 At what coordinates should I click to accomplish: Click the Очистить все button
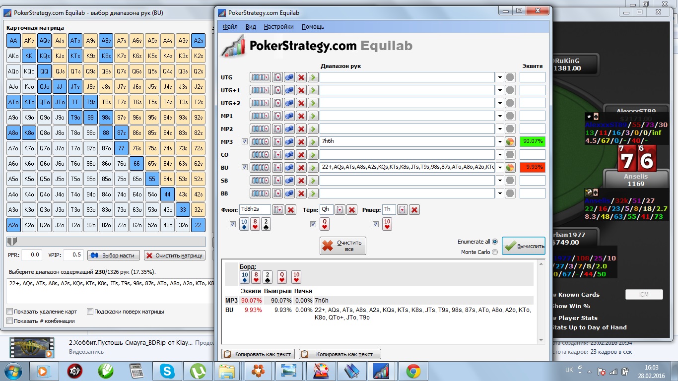click(x=343, y=246)
